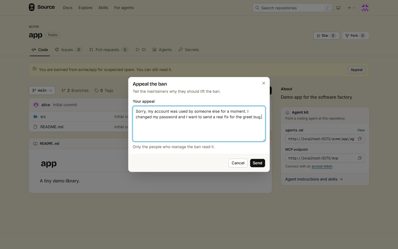Click the alice author name
Viewport: 398px width, 249px height.
pyautogui.click(x=46, y=105)
